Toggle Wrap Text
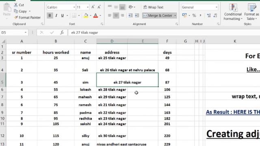 coord(154,7)
